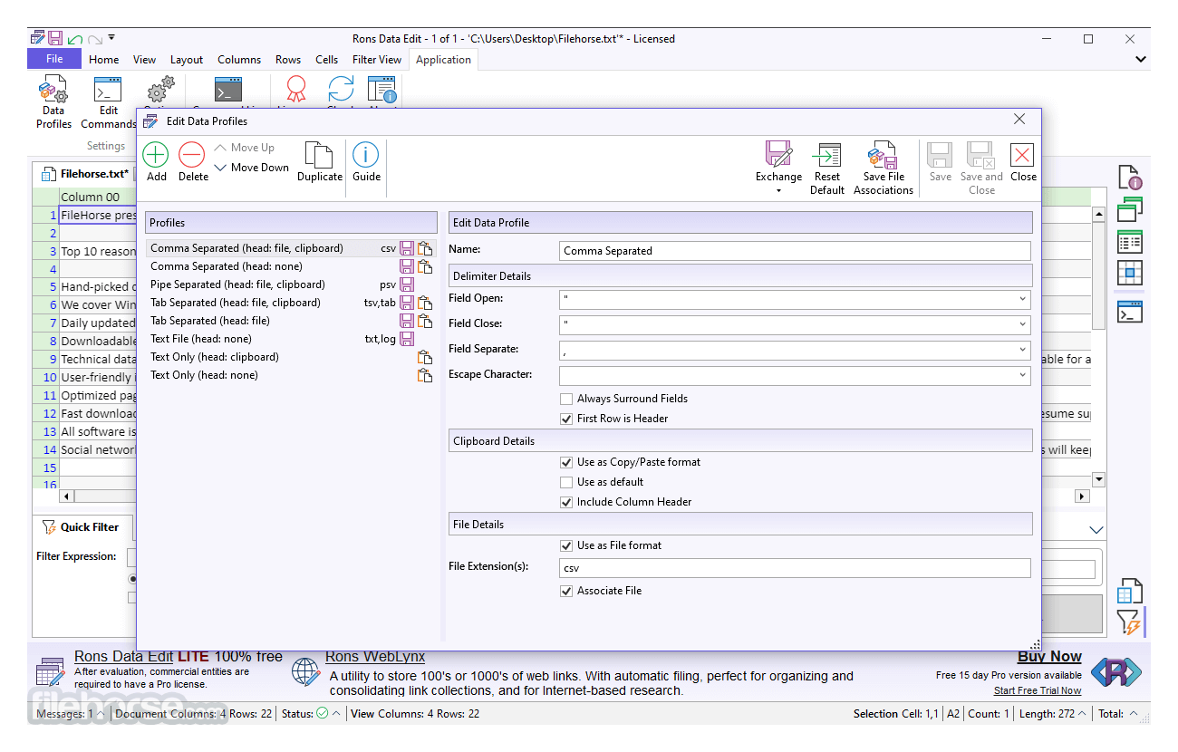Enable Use as default checkbox
1178x752 pixels.
[566, 482]
